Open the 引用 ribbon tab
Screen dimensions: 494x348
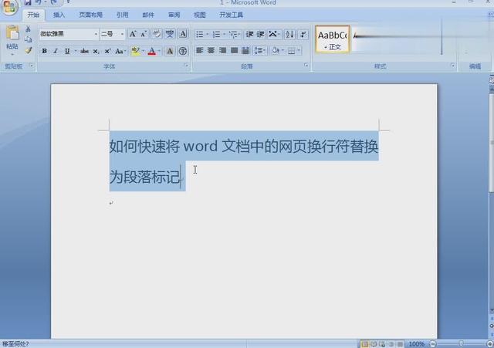[x=123, y=15]
